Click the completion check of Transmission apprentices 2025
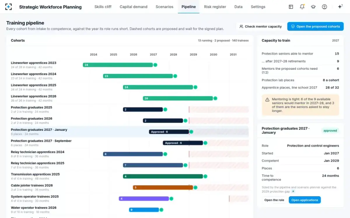Viewport: 350px width, 218px height. [x=205, y=176]
